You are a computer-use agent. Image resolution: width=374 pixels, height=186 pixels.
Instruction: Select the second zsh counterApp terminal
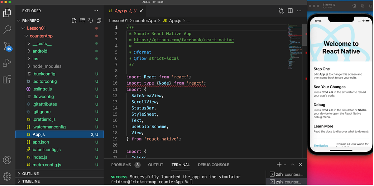[287, 182]
